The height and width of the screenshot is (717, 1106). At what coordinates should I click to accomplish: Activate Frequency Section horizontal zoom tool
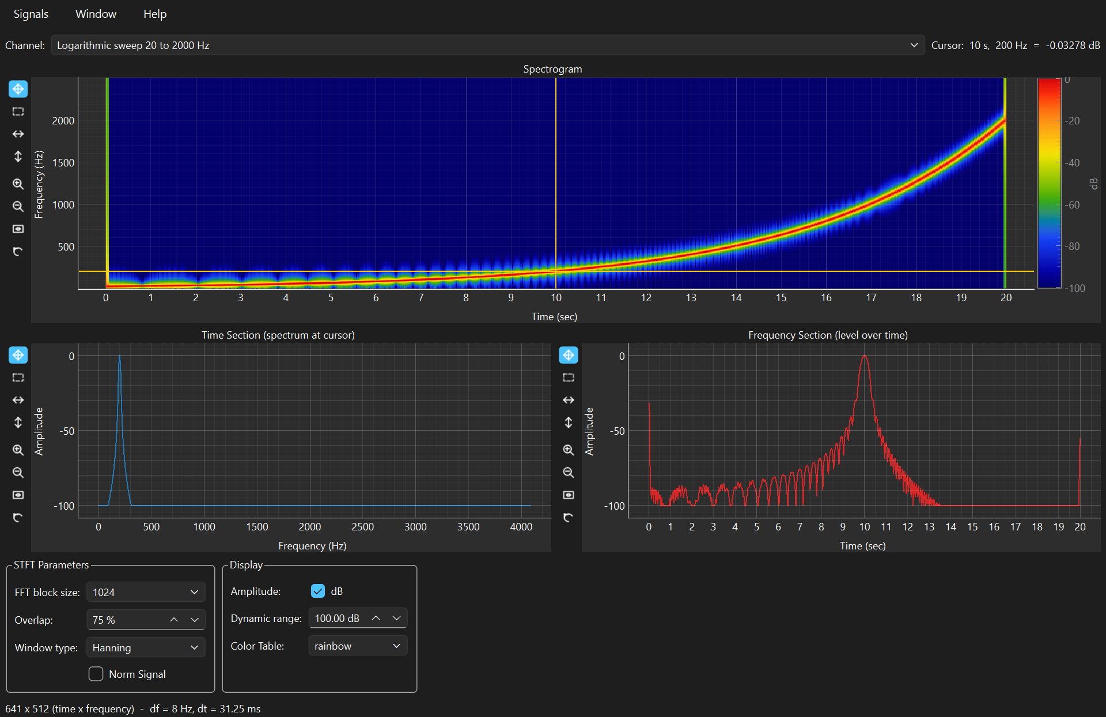pos(568,400)
